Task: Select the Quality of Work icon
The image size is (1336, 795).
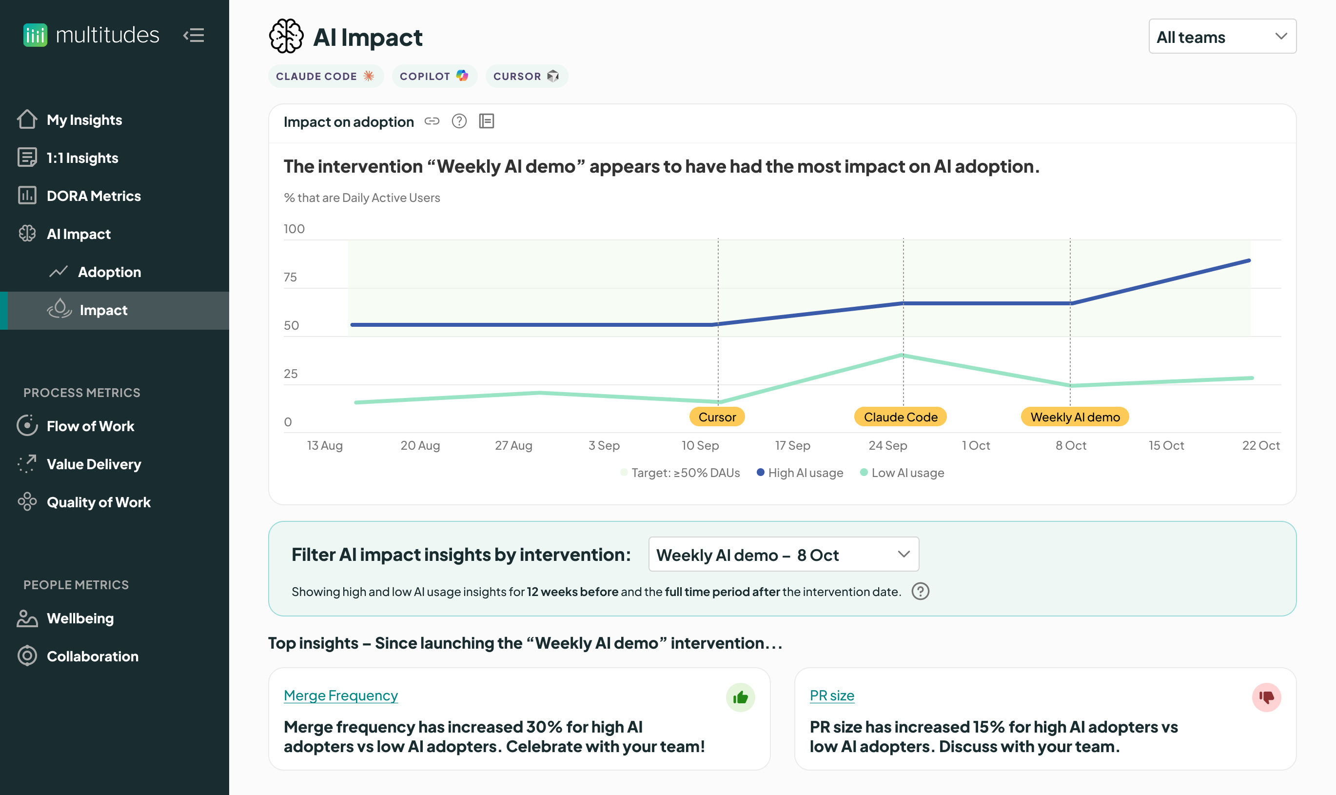Action: pos(27,502)
